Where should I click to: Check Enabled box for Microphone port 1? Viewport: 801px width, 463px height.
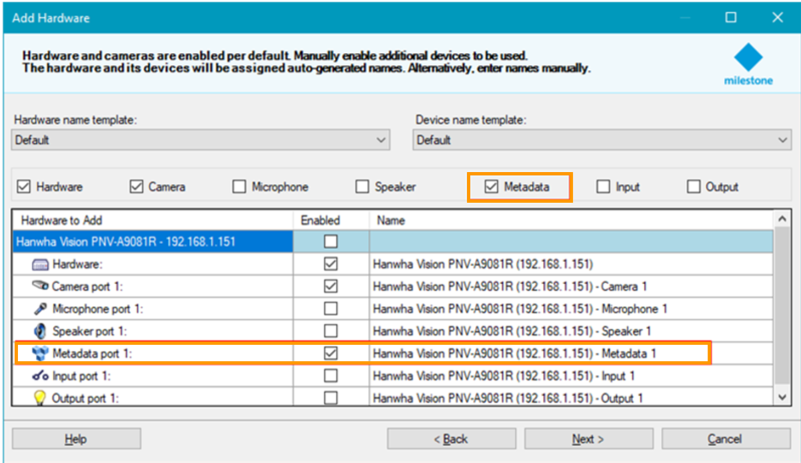331,308
